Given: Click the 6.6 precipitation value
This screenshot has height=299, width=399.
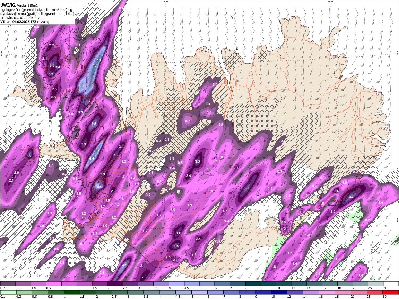Looking at the screenshot, I should [92, 159].
